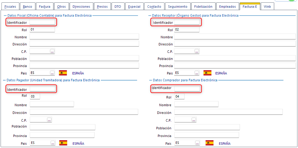Image resolution: width=298 pixels, height=148 pixels.
Task: Focus Identificador field in Órgano Gestor section
Action: click(187, 22)
